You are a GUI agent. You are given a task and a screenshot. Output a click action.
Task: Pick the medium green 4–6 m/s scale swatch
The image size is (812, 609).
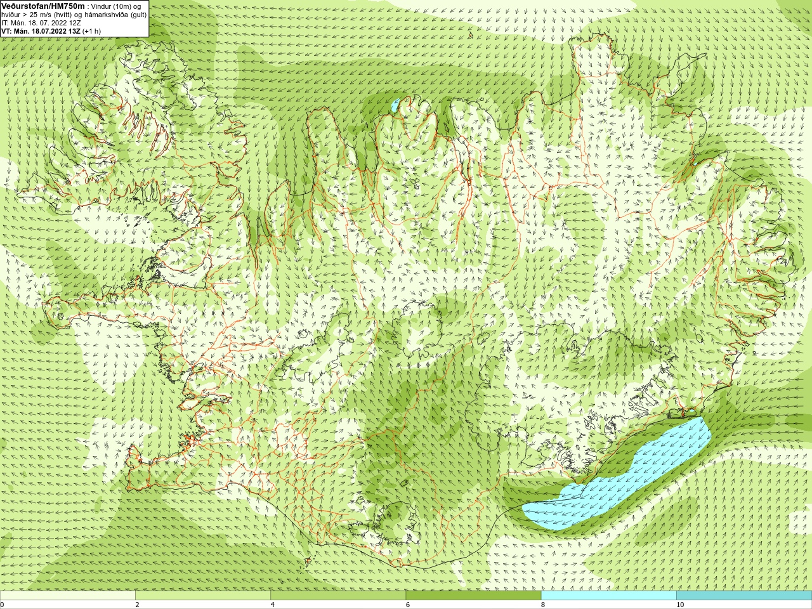(338, 596)
